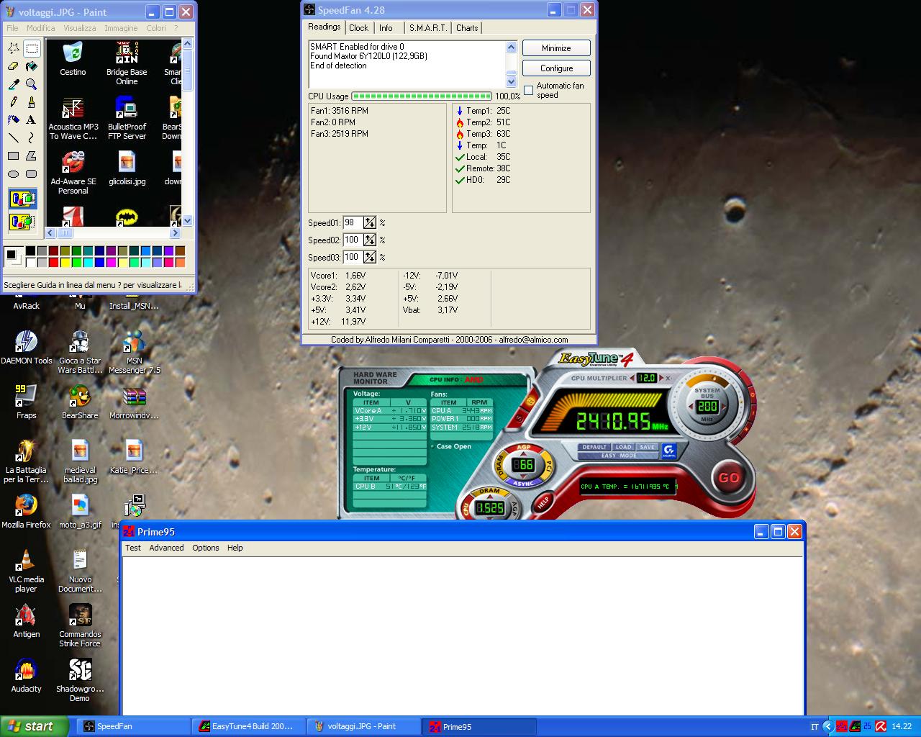Select opaque selection mode in Paint options
The height and width of the screenshot is (737, 921).
coord(23,199)
